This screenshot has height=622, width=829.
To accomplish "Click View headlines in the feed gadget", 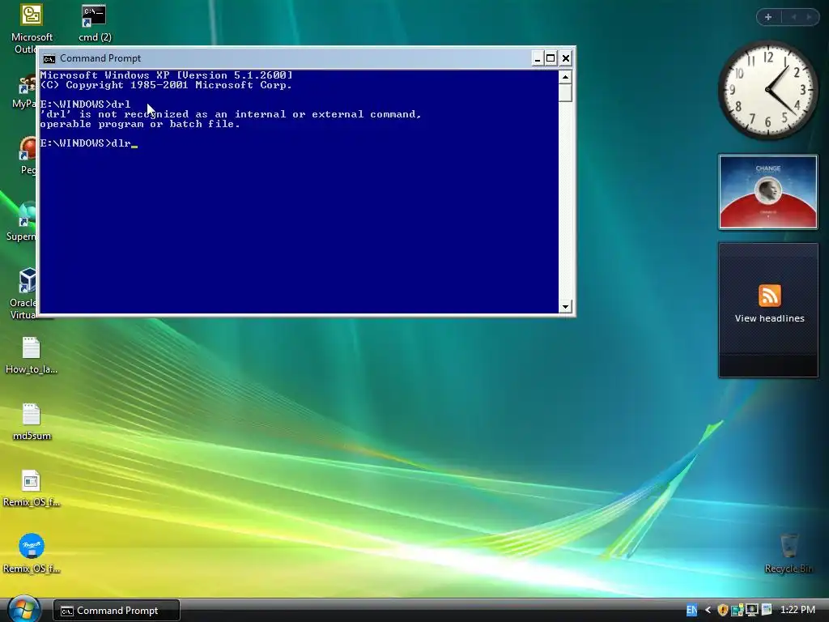I will point(769,318).
